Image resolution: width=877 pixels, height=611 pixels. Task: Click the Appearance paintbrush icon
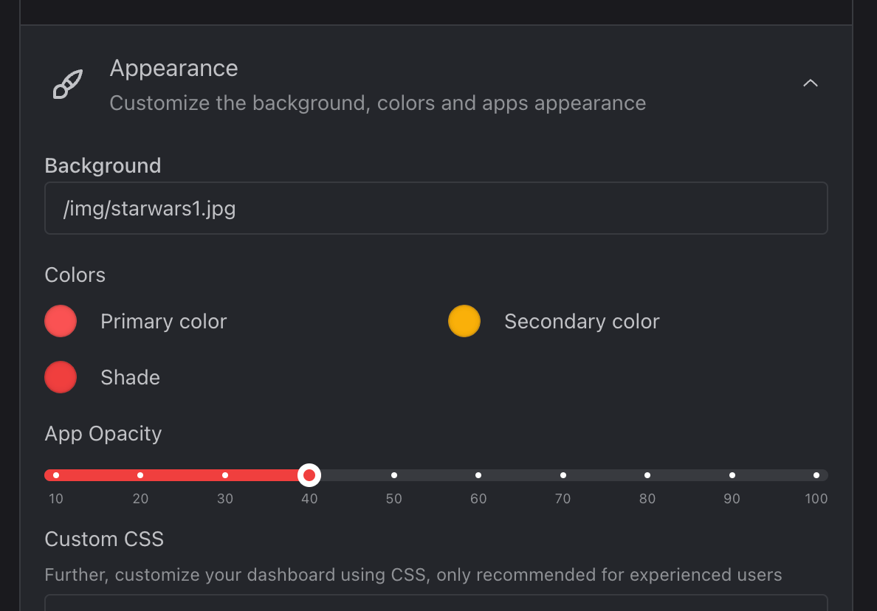click(68, 85)
